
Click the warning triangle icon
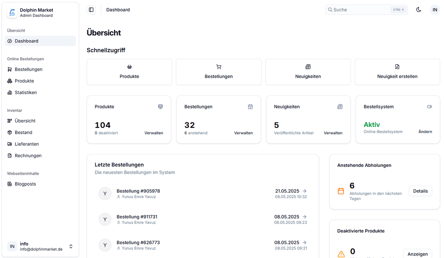click(x=341, y=254)
